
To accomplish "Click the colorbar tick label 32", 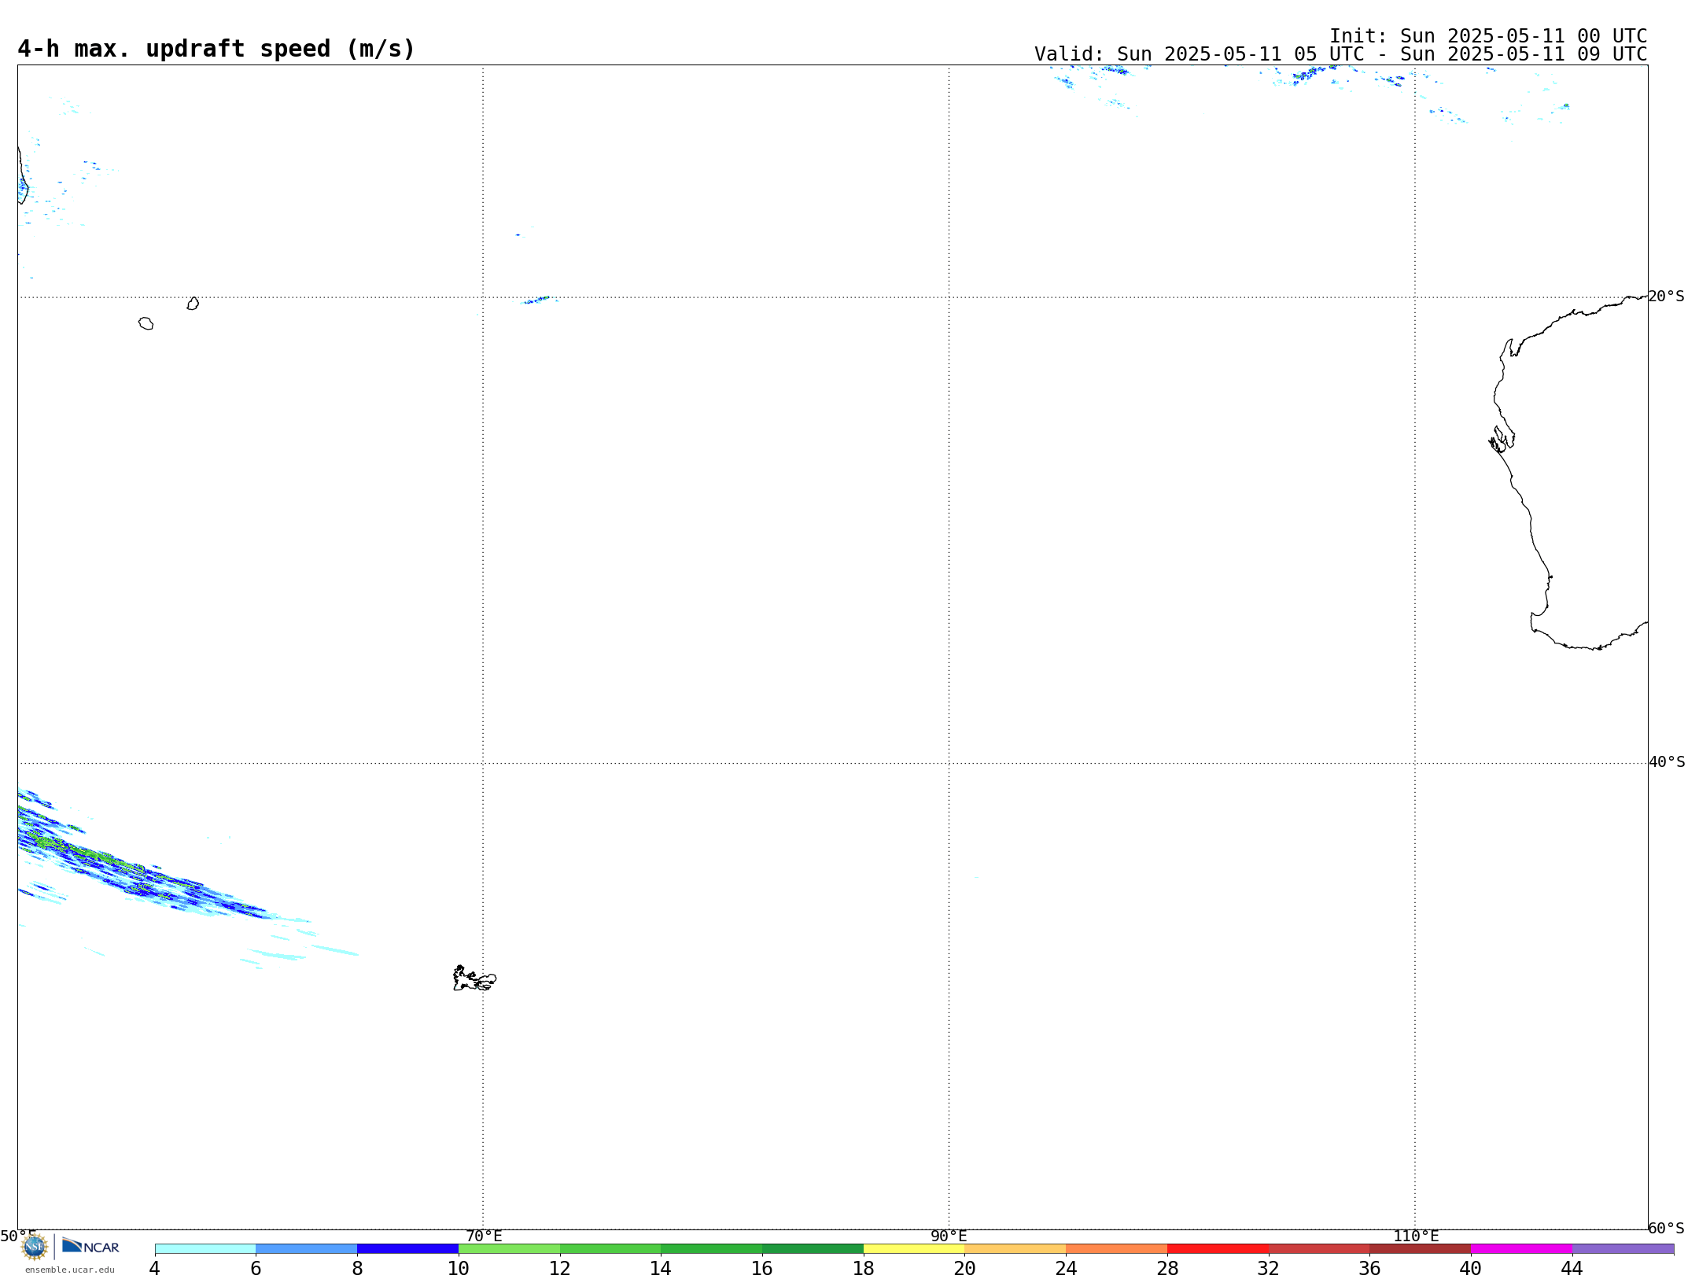I will [x=1269, y=1269].
